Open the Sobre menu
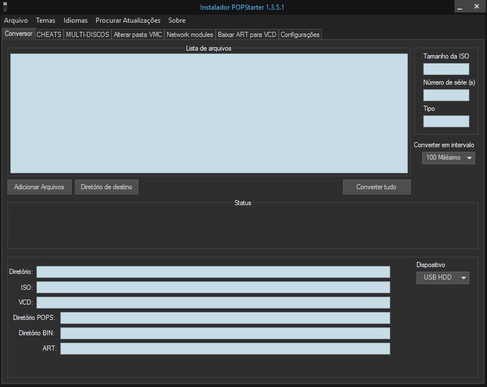This screenshot has height=387, width=487. tap(177, 20)
